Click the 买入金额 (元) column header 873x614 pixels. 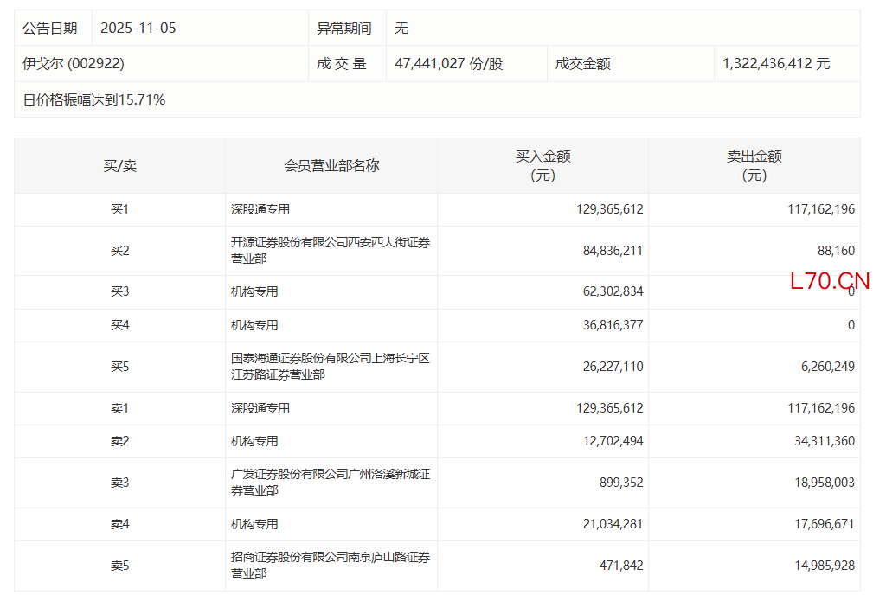tap(542, 166)
